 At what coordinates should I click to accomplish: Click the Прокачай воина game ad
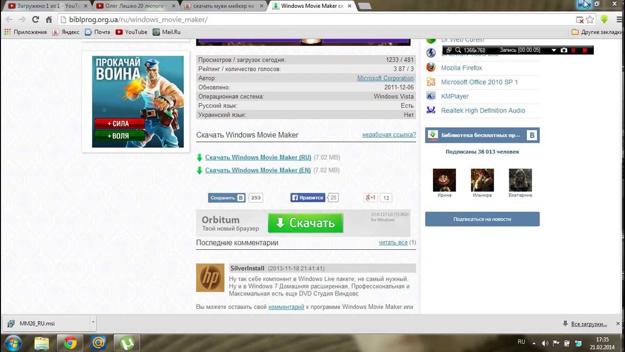[x=138, y=102]
